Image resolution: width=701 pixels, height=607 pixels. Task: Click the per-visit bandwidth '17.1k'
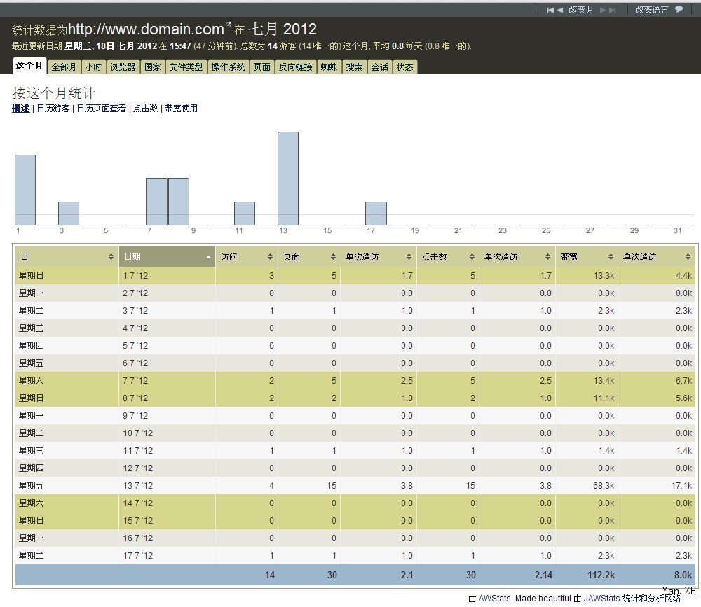click(682, 485)
